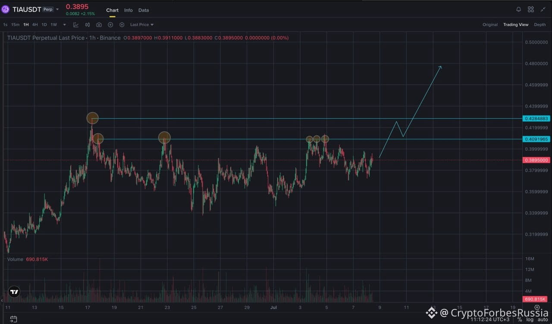The width and height of the screenshot is (552, 324).
Task: Open the Last Price dropdown
Action: coord(142,25)
